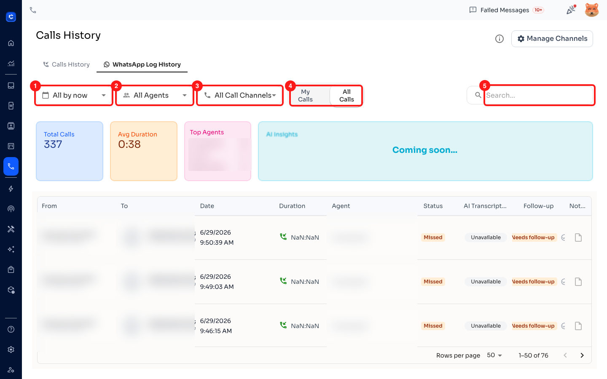Click the phone icon in the top bar
607x379 pixels.
pos(33,10)
